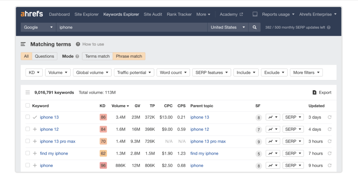Open trend chart dropdown for iphone 12
Image resolution: width=358 pixels, height=178 pixels.
click(x=273, y=129)
